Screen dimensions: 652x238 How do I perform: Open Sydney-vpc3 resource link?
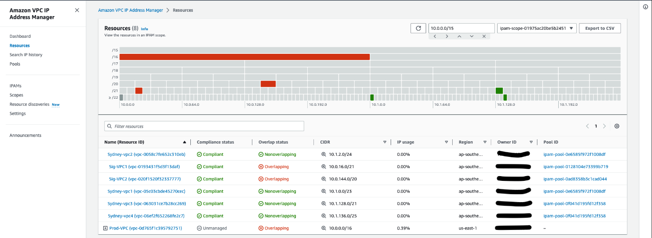coord(147,204)
